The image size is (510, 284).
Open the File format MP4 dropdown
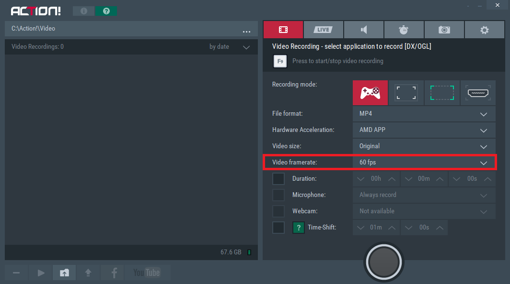[x=424, y=114]
